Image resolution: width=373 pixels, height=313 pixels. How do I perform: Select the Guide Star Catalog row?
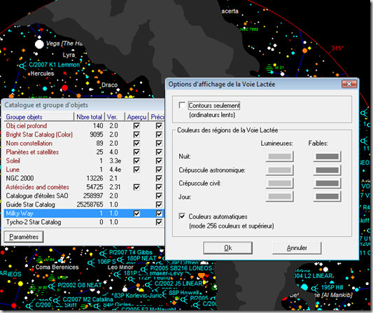84,204
